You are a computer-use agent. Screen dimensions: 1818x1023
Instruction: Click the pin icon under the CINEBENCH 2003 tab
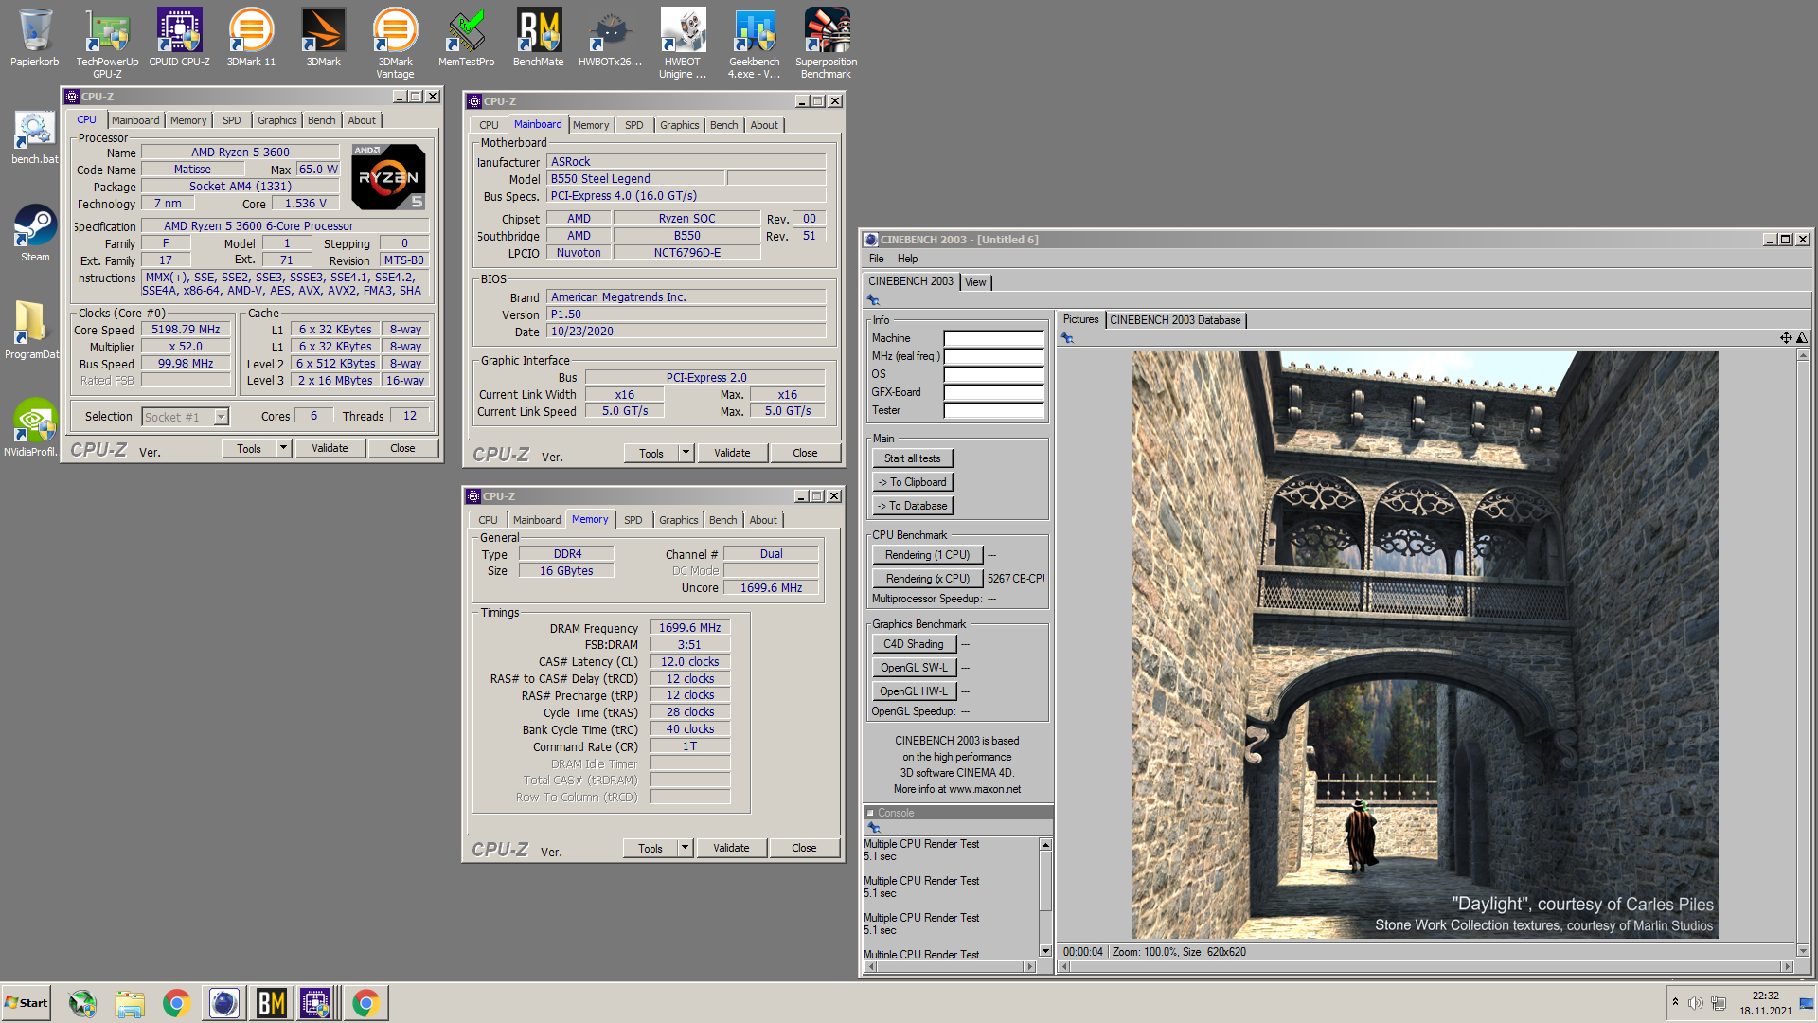[873, 300]
